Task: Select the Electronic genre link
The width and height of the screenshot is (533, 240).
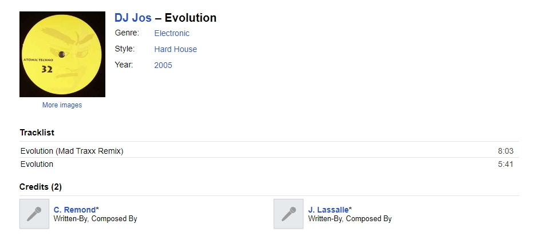Action: click(x=172, y=33)
